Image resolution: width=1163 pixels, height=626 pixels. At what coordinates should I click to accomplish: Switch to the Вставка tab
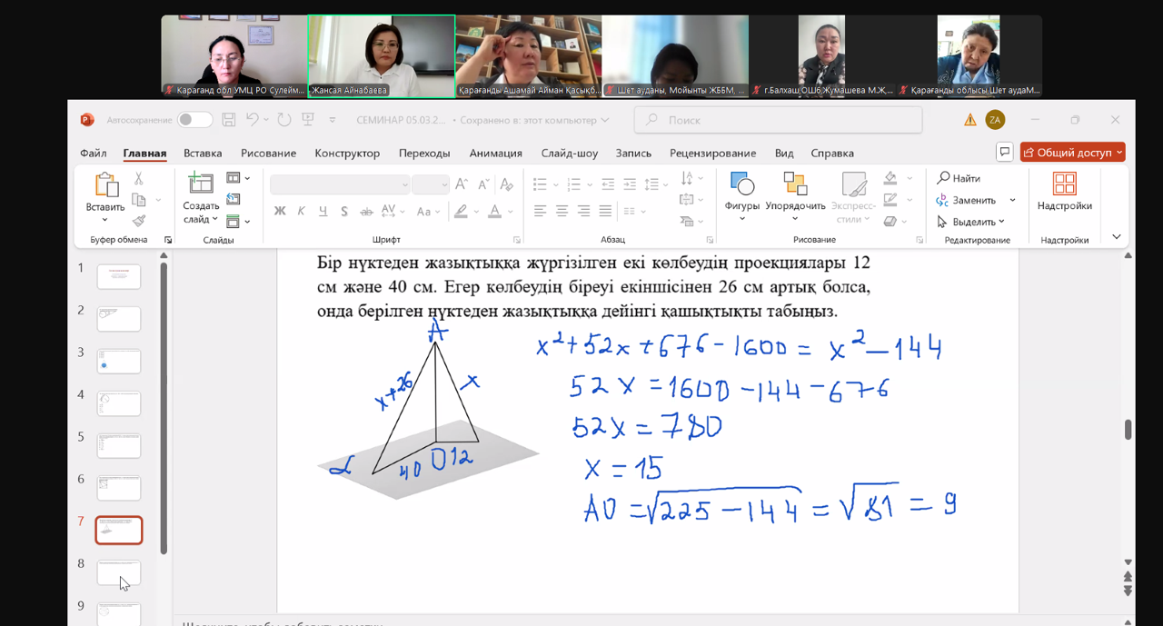203,153
